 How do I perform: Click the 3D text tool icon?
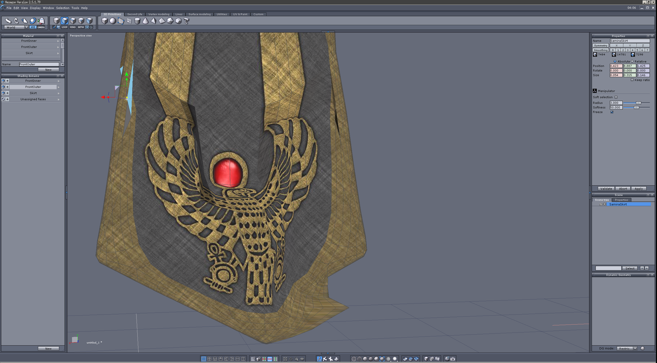coord(187,21)
